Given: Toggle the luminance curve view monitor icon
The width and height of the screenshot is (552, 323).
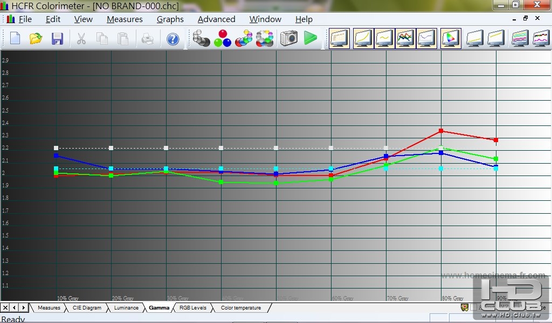Looking at the screenshot, I should pyautogui.click(x=363, y=38).
